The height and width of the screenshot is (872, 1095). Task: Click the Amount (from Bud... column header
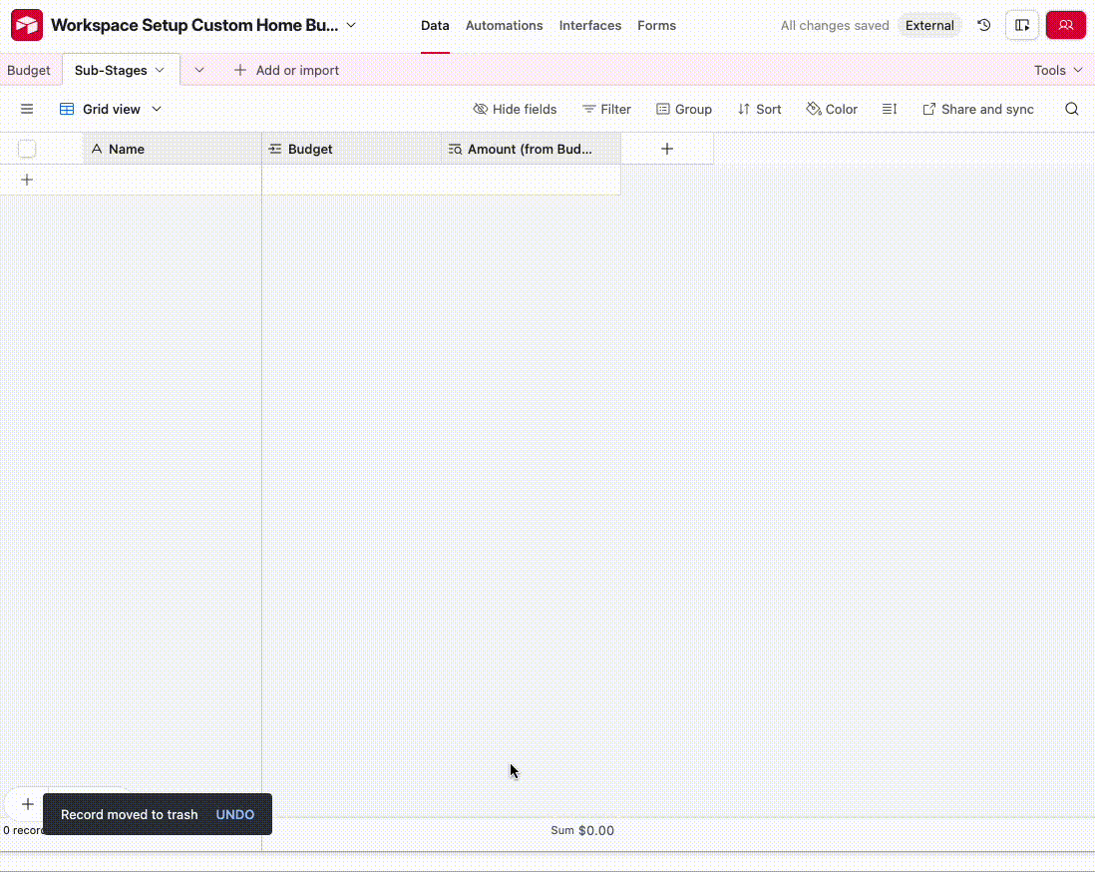point(531,149)
